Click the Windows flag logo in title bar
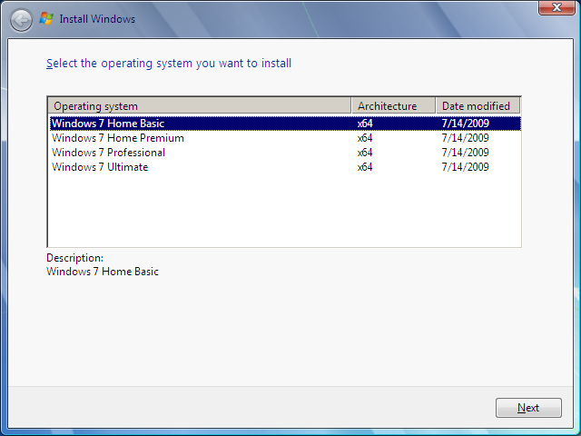Viewport: 581px width, 436px height. click(x=46, y=18)
